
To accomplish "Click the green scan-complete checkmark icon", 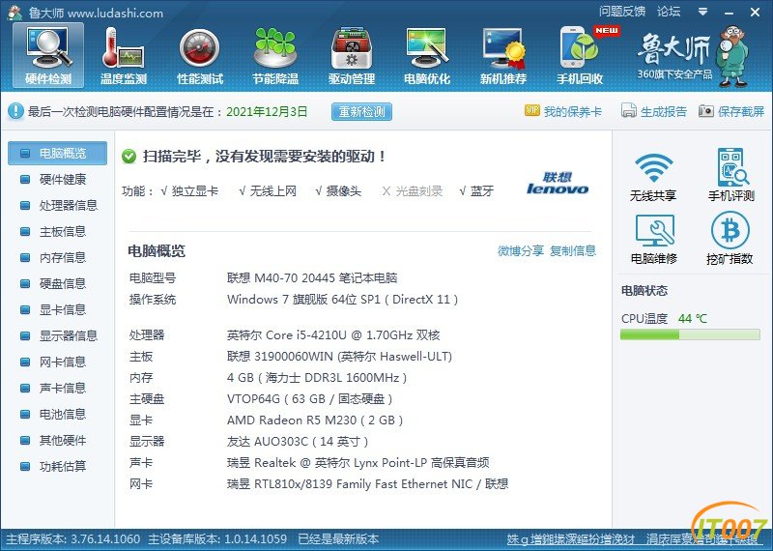I will click(x=129, y=157).
